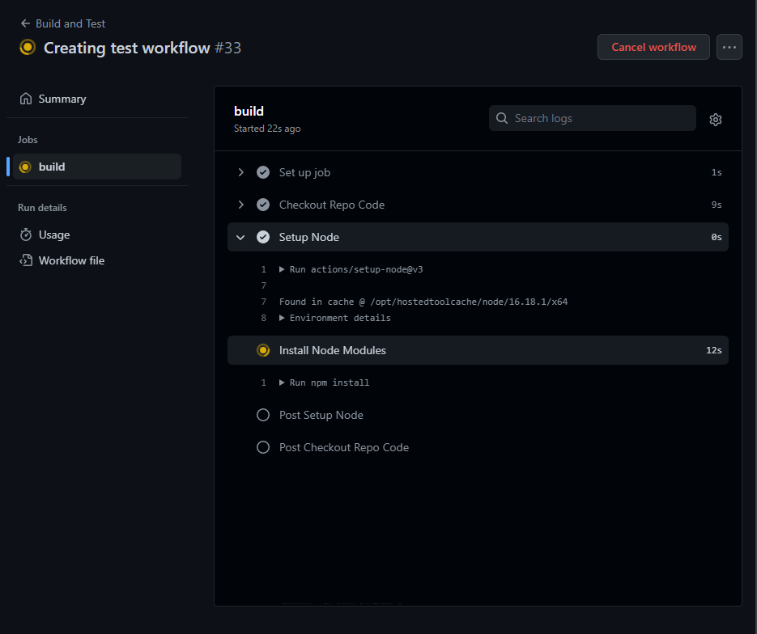The width and height of the screenshot is (757, 634).
Task: Open log settings gear icon
Action: click(716, 120)
